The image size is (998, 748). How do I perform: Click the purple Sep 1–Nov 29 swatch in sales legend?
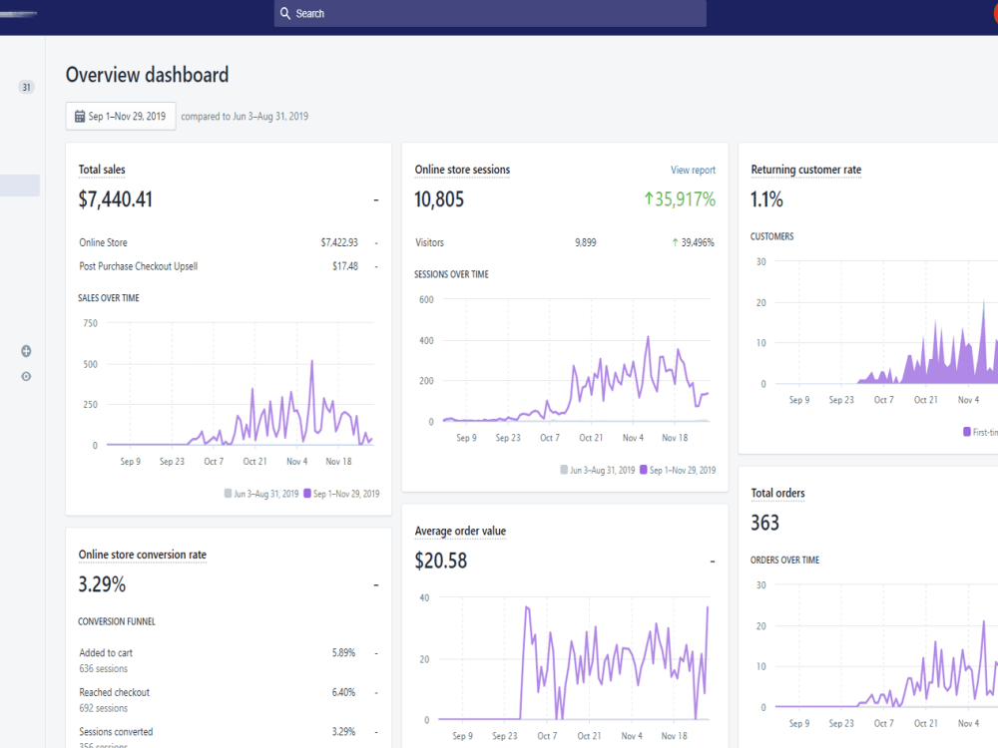[x=307, y=493]
